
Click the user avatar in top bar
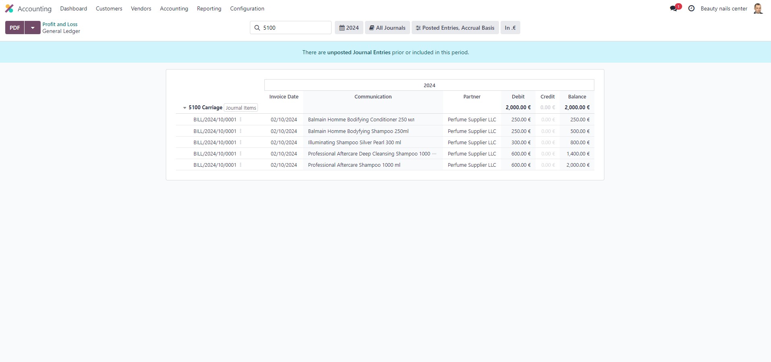click(x=758, y=8)
